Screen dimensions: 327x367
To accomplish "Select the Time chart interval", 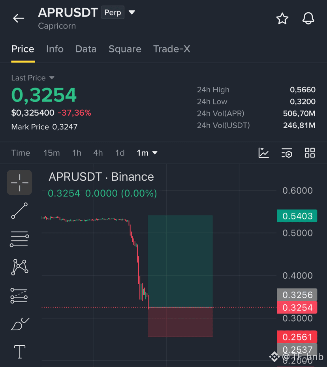I will 21,153.
